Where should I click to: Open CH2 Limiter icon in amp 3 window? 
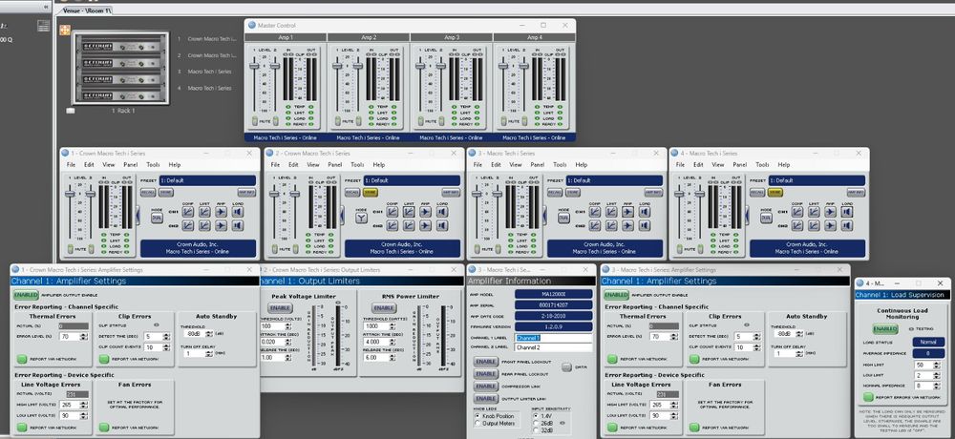click(x=611, y=226)
